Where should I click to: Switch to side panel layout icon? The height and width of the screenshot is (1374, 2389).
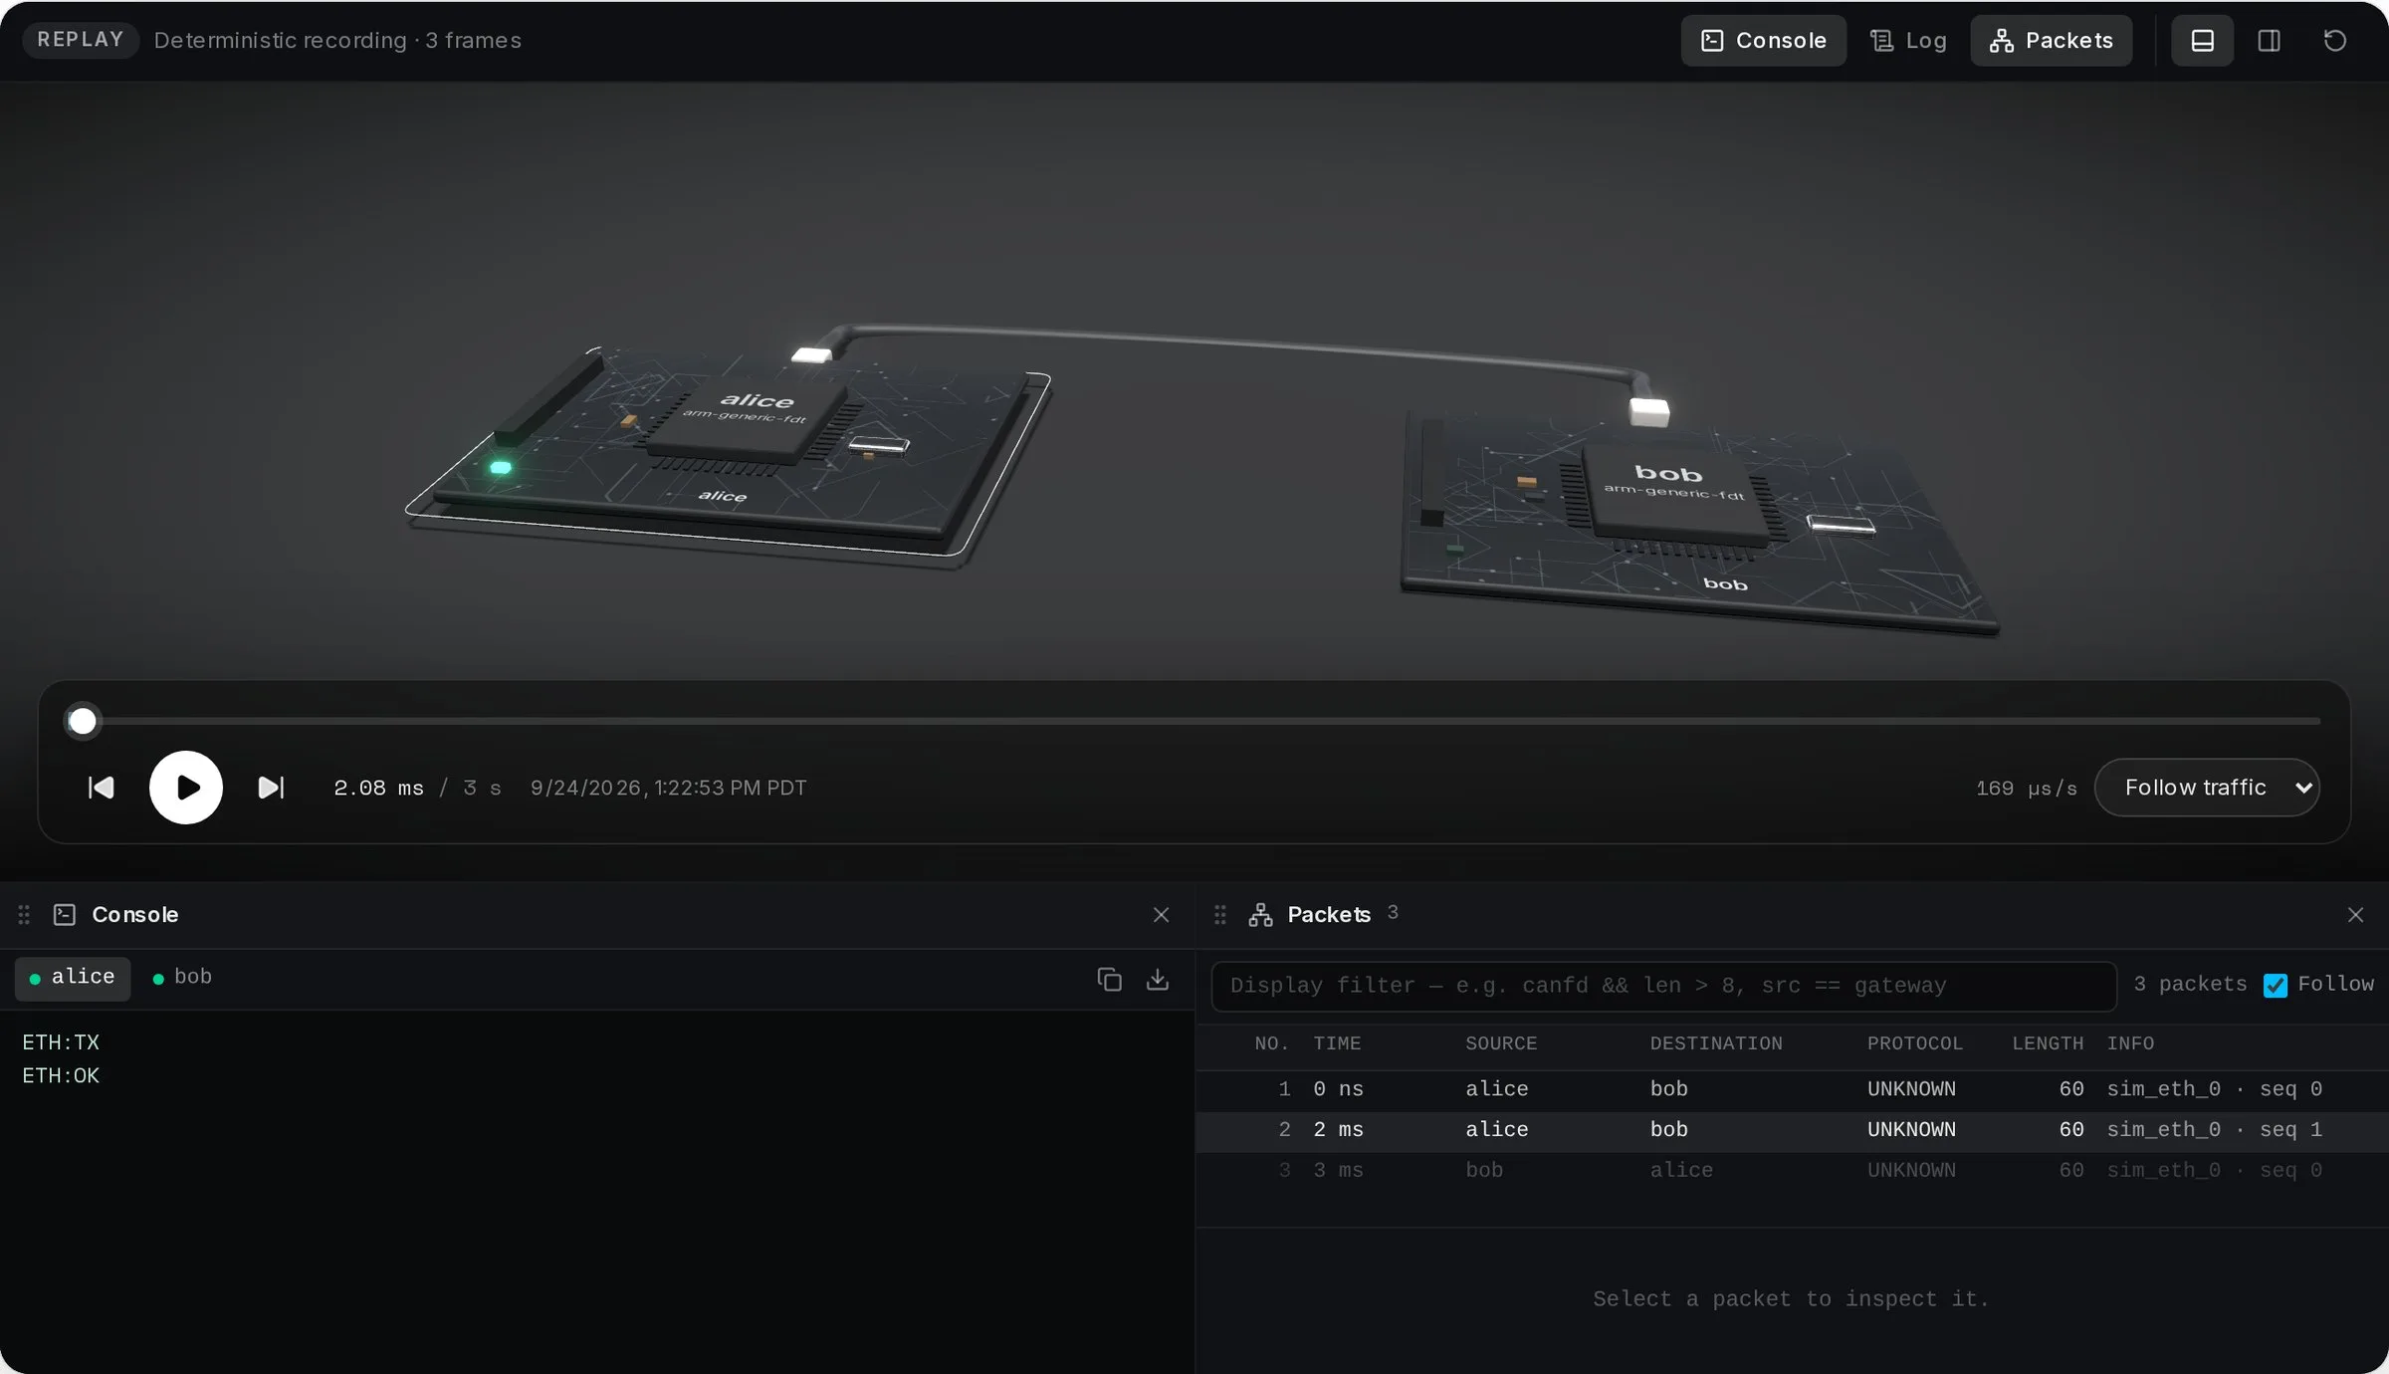(2269, 41)
